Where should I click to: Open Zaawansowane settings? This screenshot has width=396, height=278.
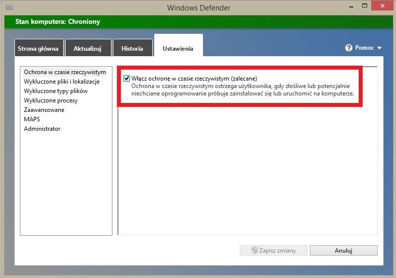[x=44, y=110]
